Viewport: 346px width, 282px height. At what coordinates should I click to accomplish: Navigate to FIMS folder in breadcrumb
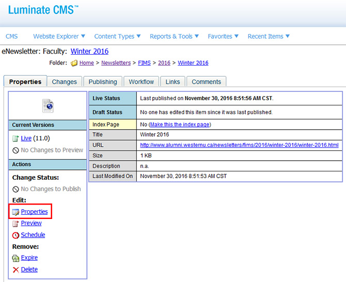145,63
